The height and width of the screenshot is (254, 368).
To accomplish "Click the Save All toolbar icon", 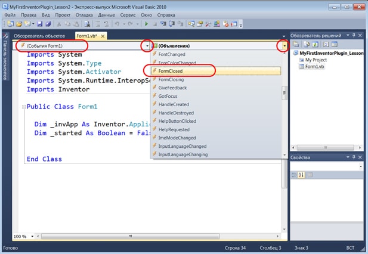I will pos(48,24).
